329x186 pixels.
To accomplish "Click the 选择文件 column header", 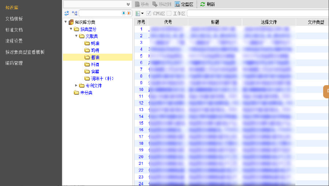I will (269, 22).
